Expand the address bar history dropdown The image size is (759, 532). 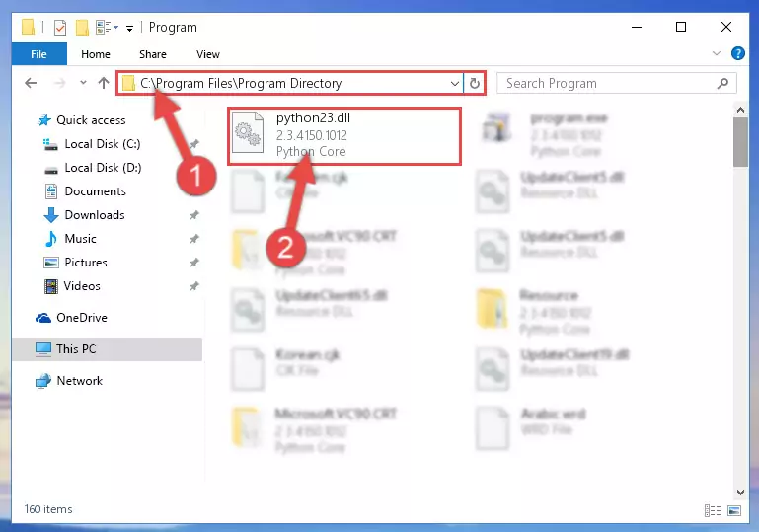coord(455,83)
